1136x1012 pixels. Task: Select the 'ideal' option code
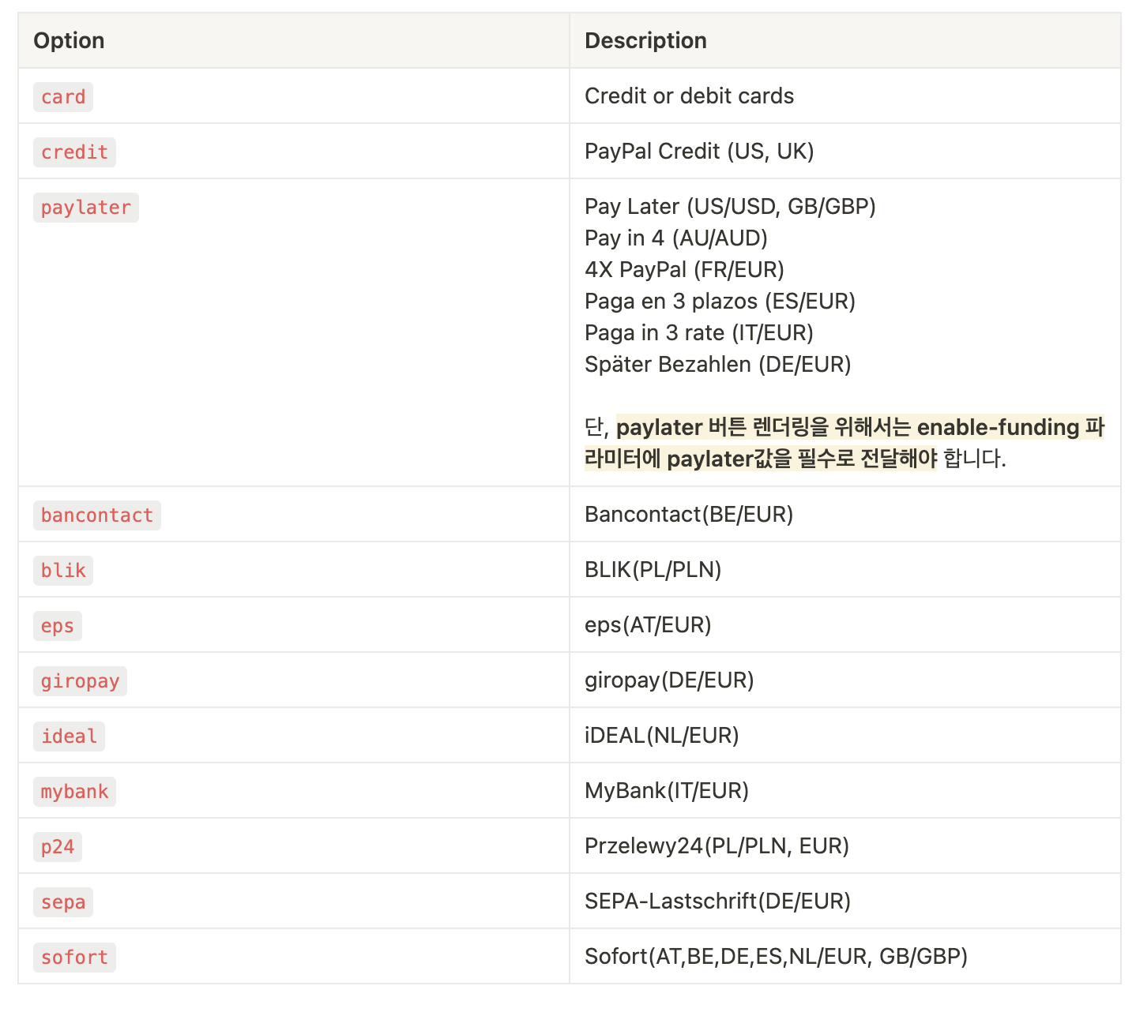[x=69, y=736]
